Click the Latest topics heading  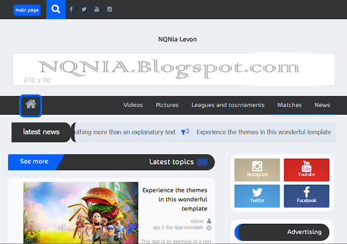[x=171, y=162]
